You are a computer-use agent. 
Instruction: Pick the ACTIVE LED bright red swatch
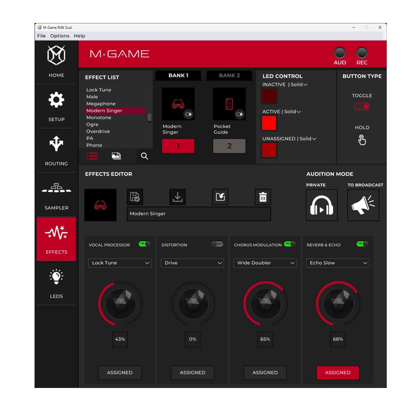click(269, 123)
